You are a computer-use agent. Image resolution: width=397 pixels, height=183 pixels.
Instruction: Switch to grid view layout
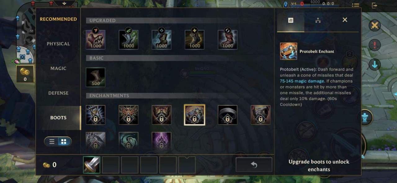coord(64,142)
